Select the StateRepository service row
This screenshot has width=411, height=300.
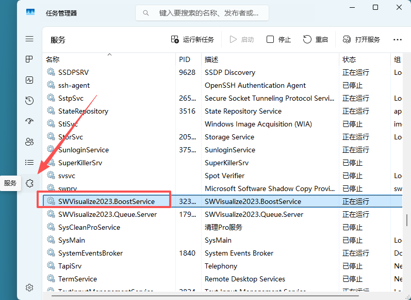222,111
